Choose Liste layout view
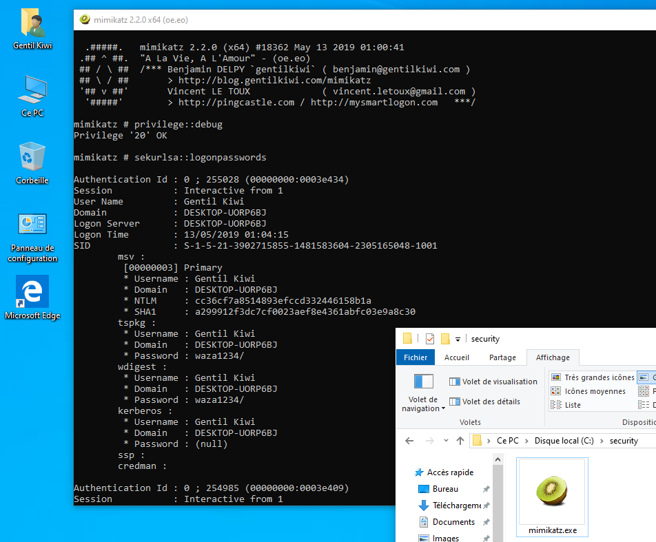The image size is (656, 542). [x=566, y=405]
